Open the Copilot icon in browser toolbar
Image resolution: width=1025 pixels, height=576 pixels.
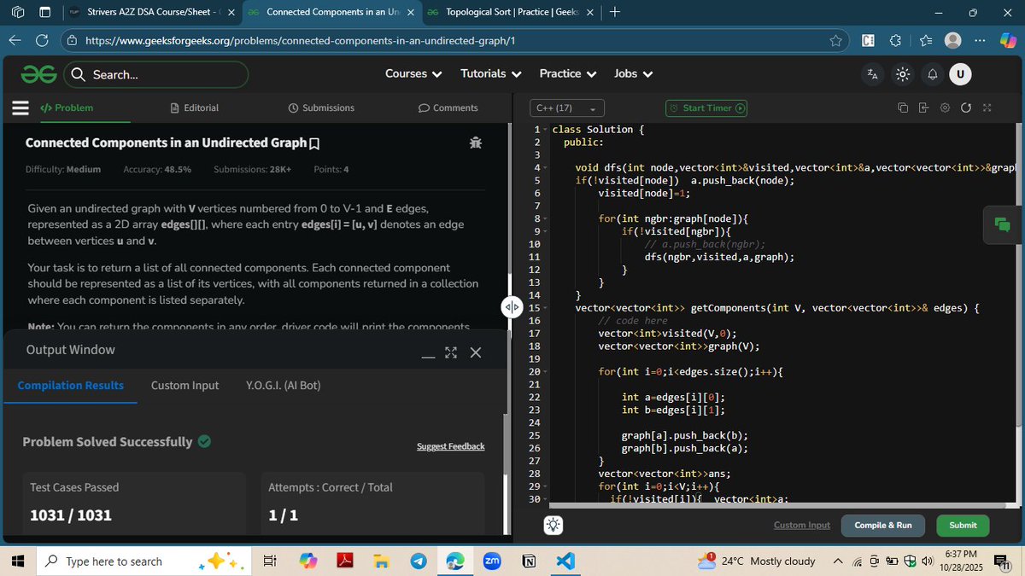click(x=1008, y=40)
